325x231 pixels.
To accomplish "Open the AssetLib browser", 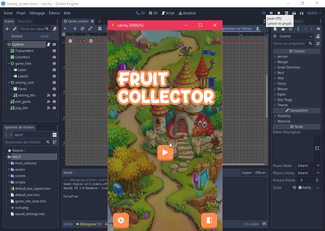I will pyautogui.click(x=187, y=13).
